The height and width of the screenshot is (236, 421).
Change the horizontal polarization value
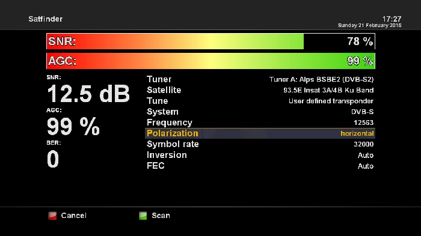[x=357, y=133]
